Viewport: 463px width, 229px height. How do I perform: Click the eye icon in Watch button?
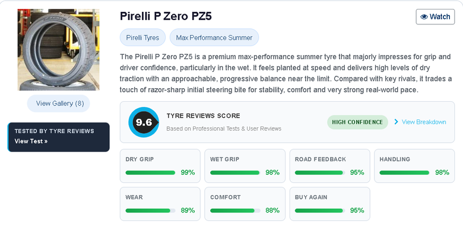[424, 17]
